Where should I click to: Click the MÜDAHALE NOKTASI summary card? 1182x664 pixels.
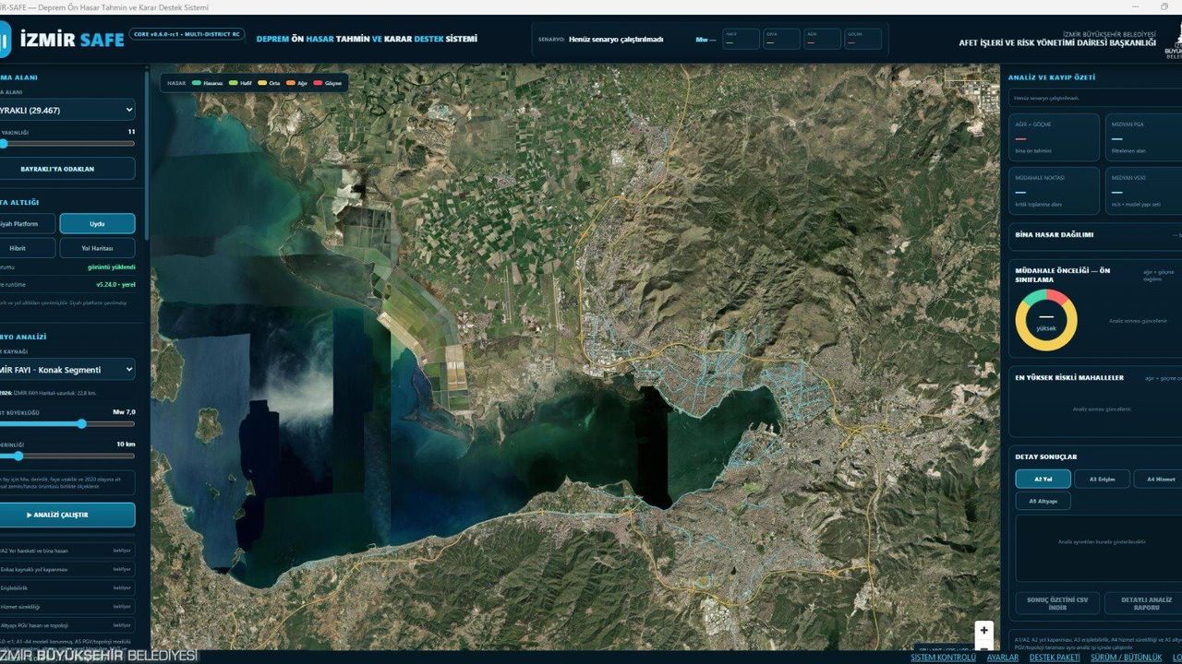point(1054,190)
